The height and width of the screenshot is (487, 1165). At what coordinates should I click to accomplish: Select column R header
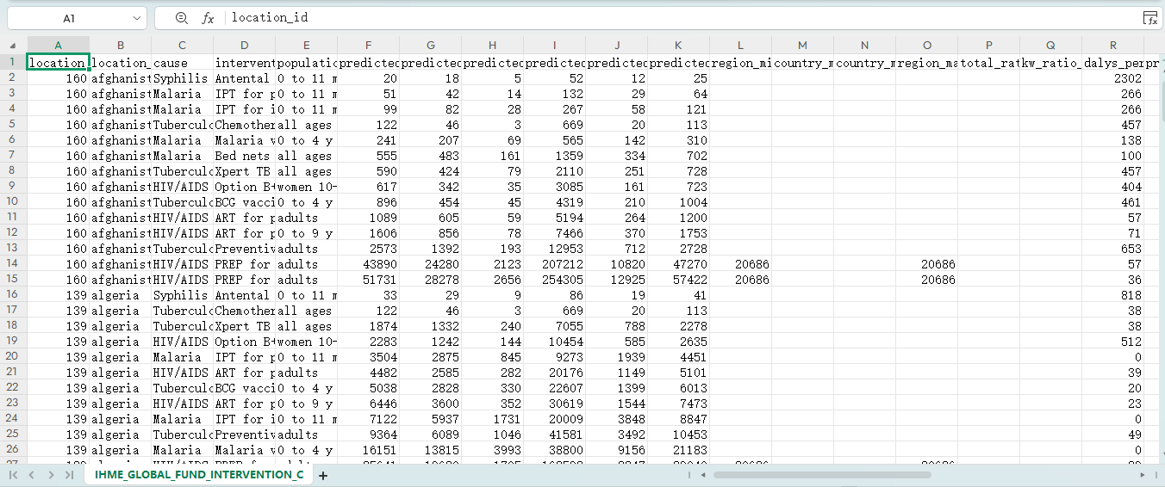[1112, 46]
